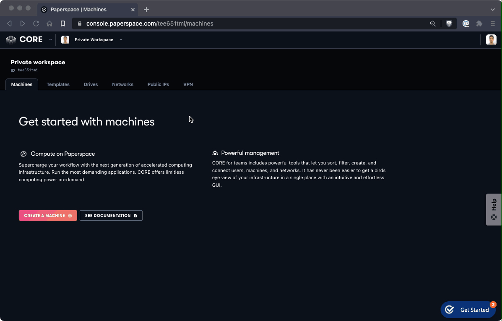Viewport: 502px width, 321px height.
Task: Click the Compute on Paperspace heading
Action: tap(63, 154)
